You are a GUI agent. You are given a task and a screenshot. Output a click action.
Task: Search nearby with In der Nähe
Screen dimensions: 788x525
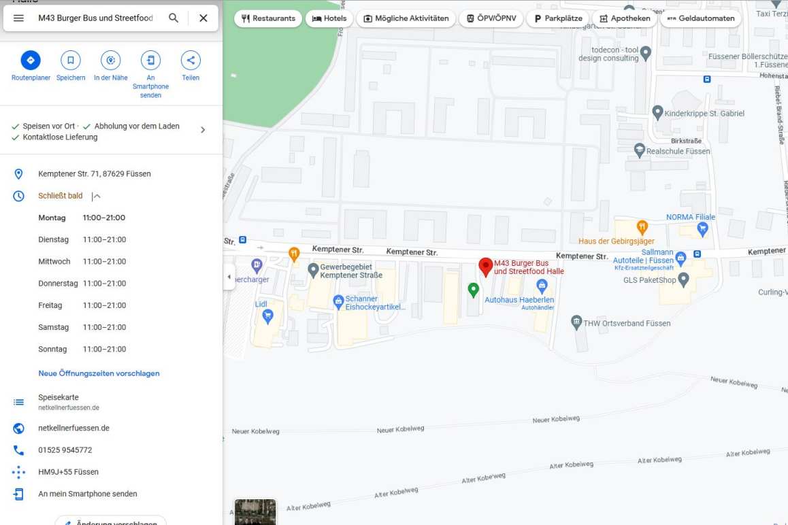pyautogui.click(x=110, y=61)
